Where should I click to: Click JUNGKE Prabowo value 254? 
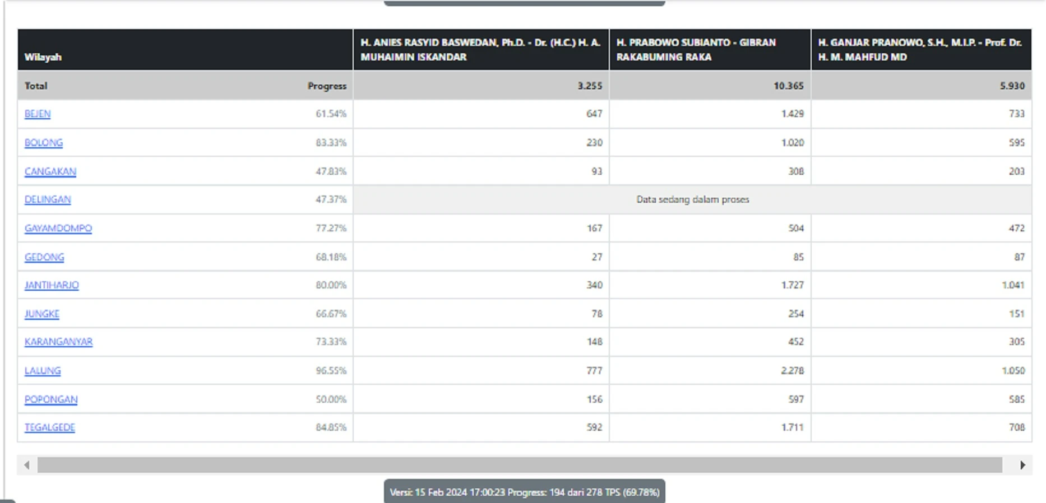[796, 314]
